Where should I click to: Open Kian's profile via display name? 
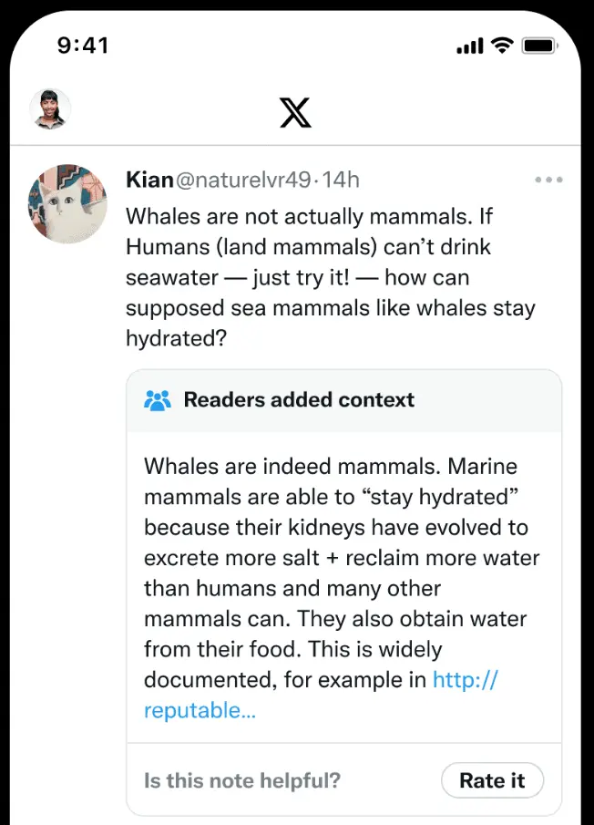tap(149, 180)
